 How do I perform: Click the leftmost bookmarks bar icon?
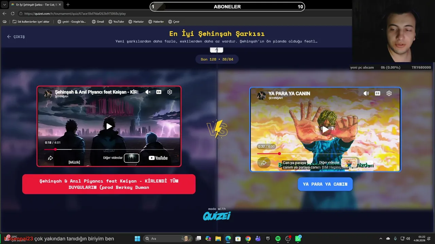4,22
